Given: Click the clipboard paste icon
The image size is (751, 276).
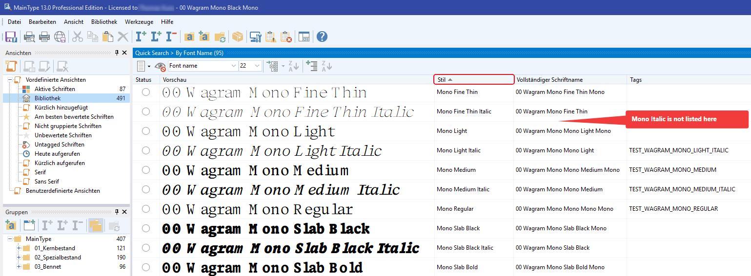Looking at the screenshot, I should [108, 37].
